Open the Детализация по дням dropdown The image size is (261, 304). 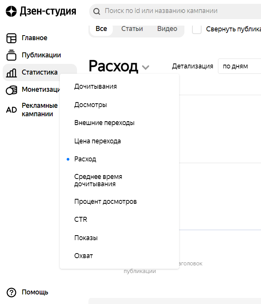tap(239, 66)
